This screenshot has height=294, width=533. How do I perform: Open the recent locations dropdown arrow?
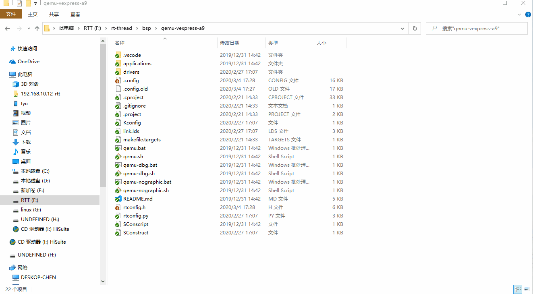tap(29, 29)
